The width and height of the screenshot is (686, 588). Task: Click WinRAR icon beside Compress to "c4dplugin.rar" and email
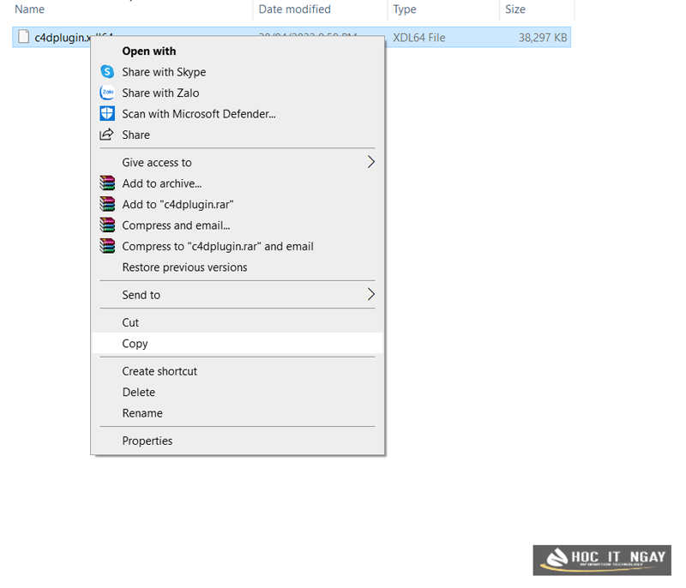(107, 246)
